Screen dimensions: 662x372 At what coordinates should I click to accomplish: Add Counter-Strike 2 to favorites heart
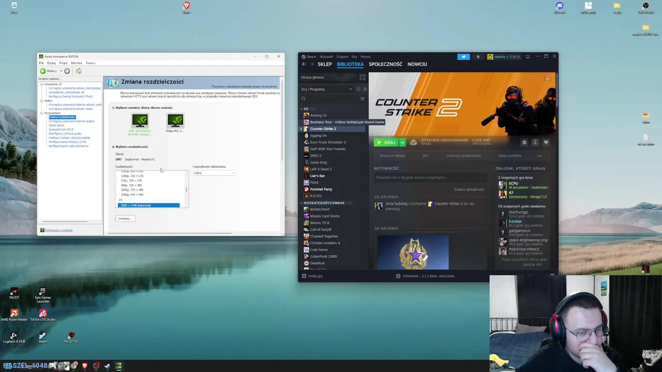pyautogui.click(x=546, y=142)
